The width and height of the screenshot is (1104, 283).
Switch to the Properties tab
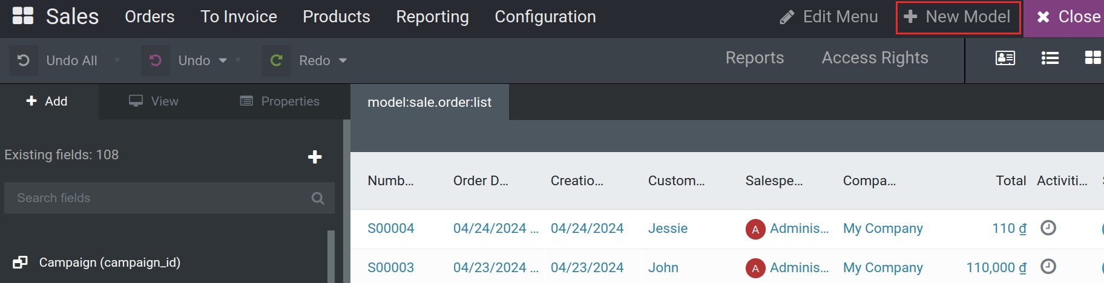pyautogui.click(x=280, y=101)
